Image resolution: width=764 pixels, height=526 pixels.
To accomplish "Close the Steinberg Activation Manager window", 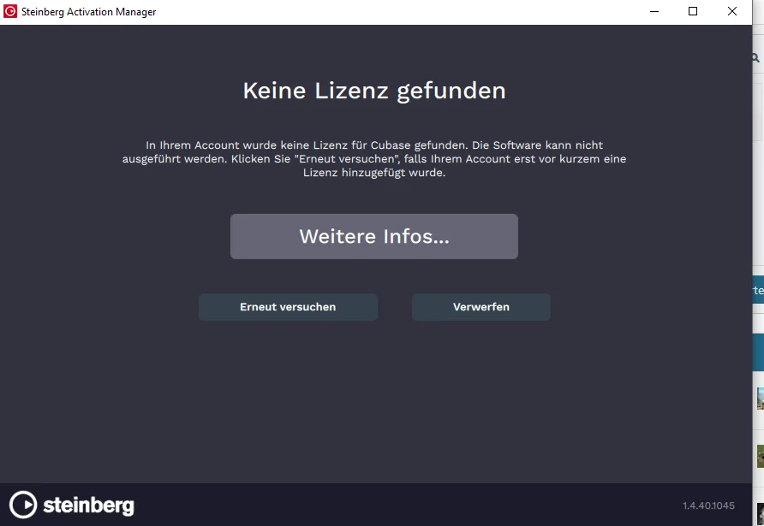I will 731,11.
